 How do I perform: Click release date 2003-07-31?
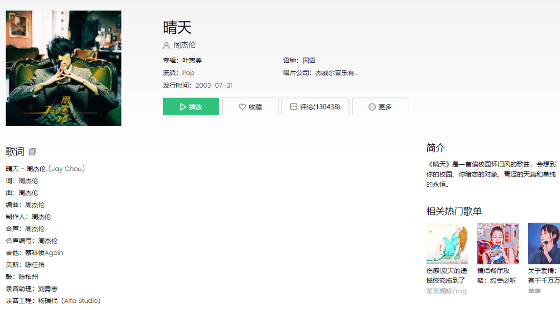(214, 86)
